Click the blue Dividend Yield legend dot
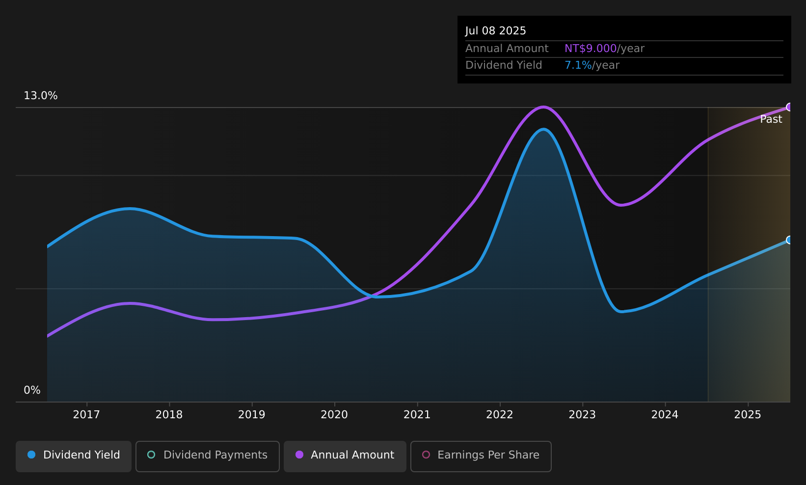The height and width of the screenshot is (485, 806). tap(31, 455)
